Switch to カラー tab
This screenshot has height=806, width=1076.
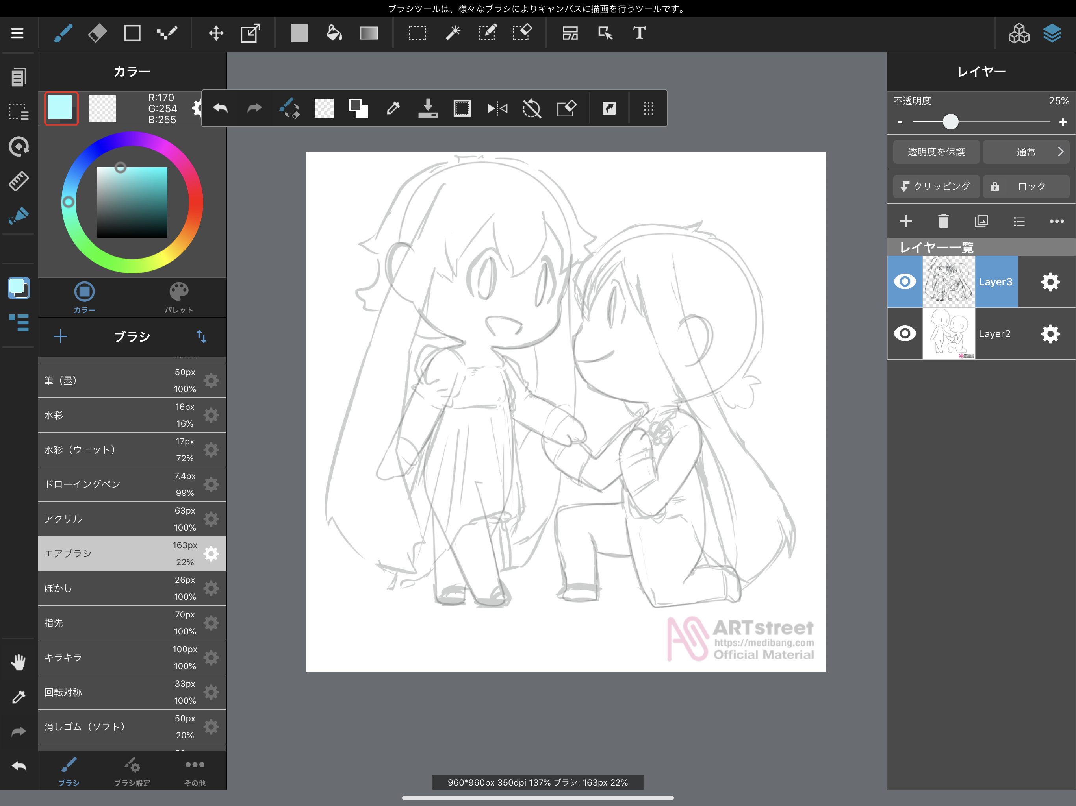[x=85, y=298]
